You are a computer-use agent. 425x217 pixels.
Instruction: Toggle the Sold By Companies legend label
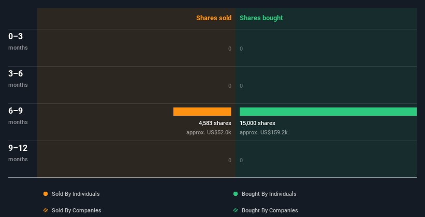coord(77,210)
